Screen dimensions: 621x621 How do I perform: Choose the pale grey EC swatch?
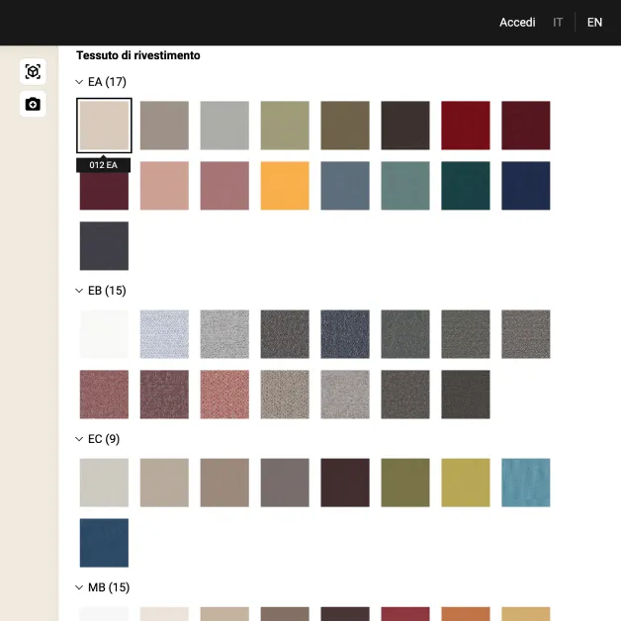coord(104,483)
